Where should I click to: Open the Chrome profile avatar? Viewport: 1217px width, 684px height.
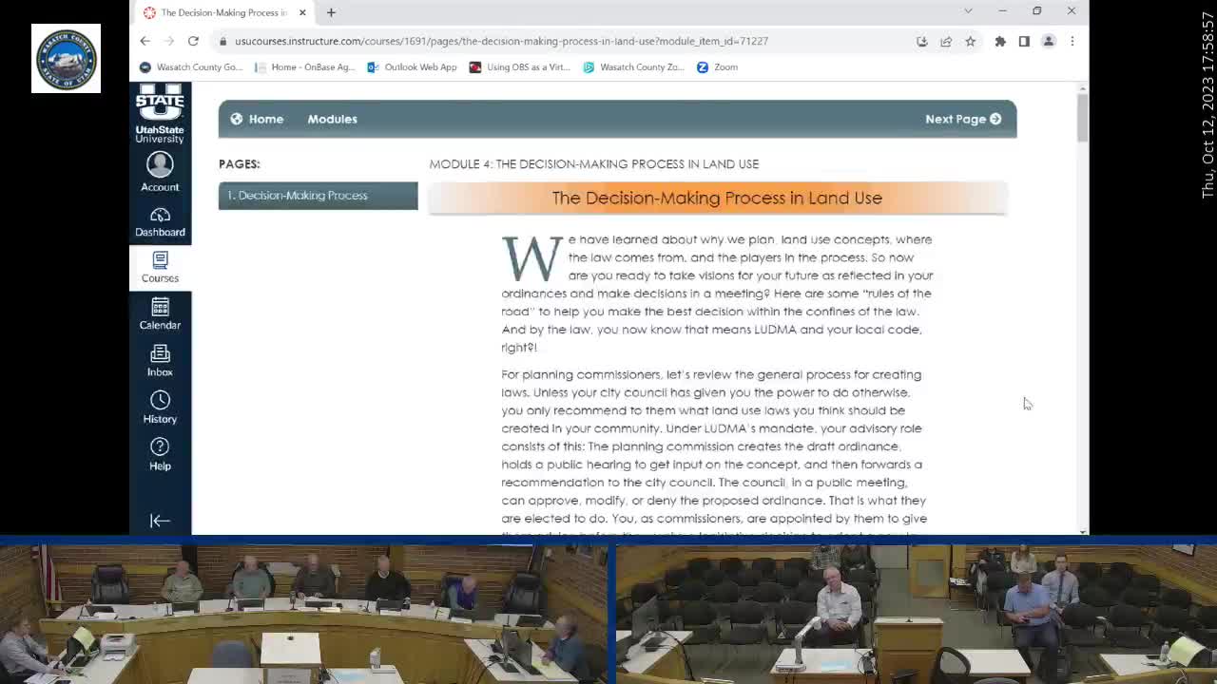(1049, 41)
